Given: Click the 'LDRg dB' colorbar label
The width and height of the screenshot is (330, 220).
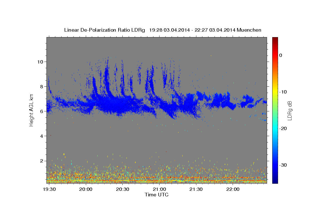Looking at the screenshot, I should (x=289, y=111).
